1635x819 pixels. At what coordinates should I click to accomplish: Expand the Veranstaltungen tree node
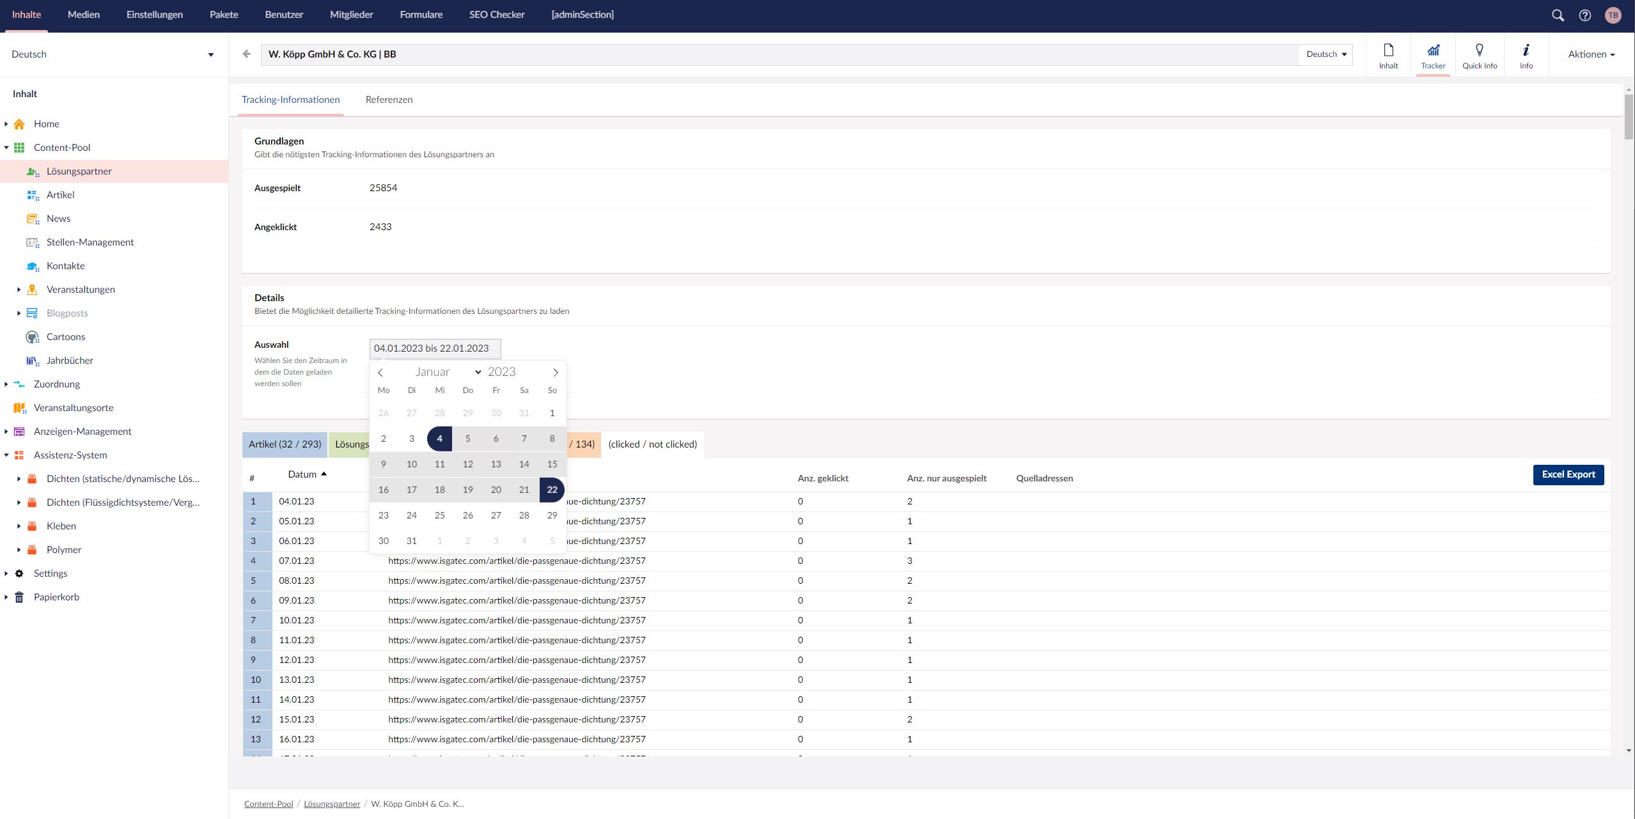(19, 290)
